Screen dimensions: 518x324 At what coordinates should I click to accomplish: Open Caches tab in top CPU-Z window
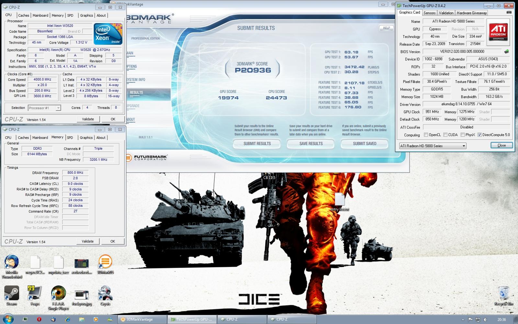click(24, 15)
